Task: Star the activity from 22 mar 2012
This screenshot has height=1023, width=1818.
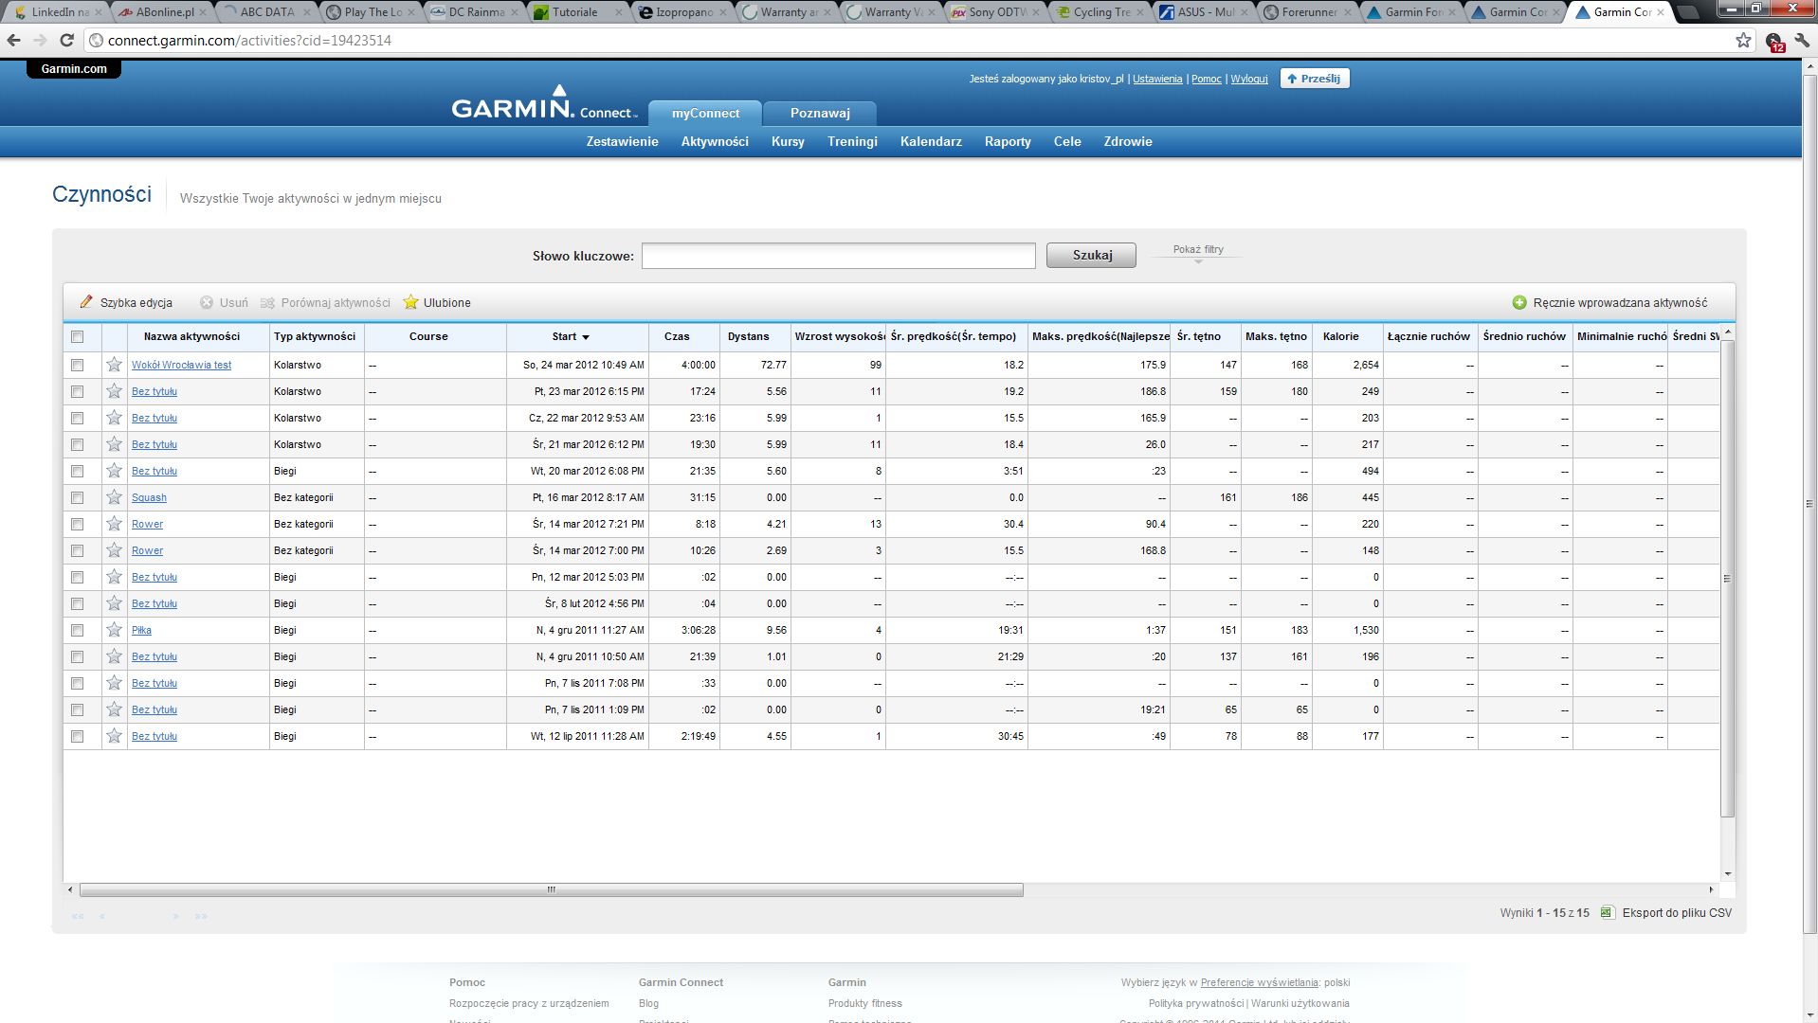Action: pyautogui.click(x=114, y=418)
